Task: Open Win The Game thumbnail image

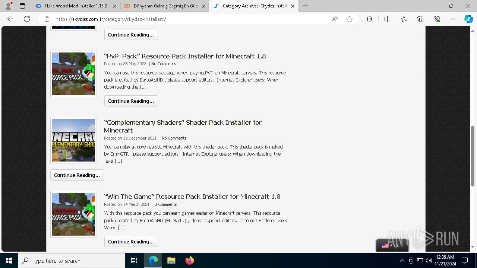Action: (x=73, y=214)
